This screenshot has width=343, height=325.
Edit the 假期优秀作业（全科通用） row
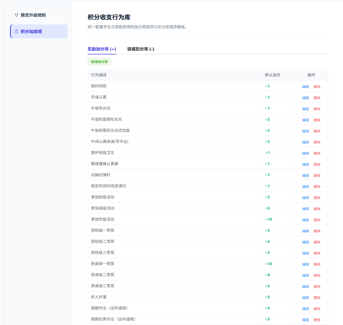[x=306, y=320]
